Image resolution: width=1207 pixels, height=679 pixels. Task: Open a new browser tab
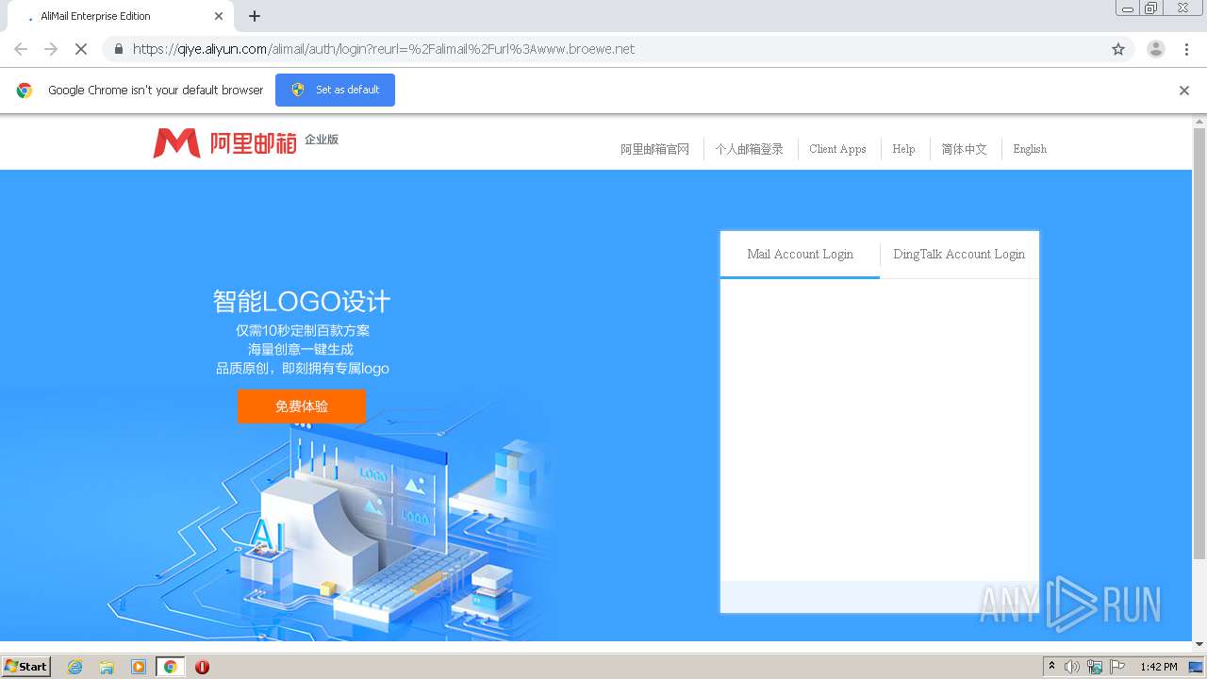click(x=255, y=16)
